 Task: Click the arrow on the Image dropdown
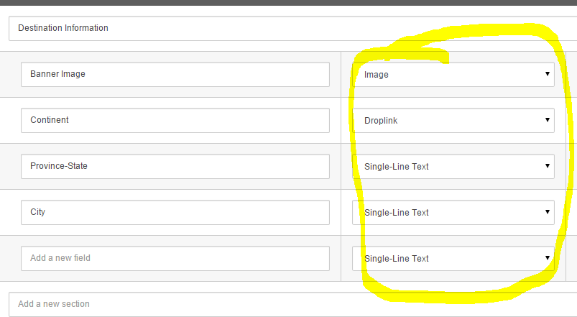[x=548, y=74]
